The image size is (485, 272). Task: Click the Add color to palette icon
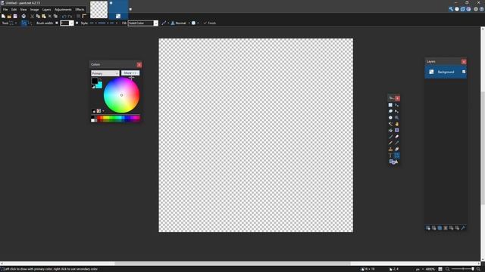[x=94, y=111]
